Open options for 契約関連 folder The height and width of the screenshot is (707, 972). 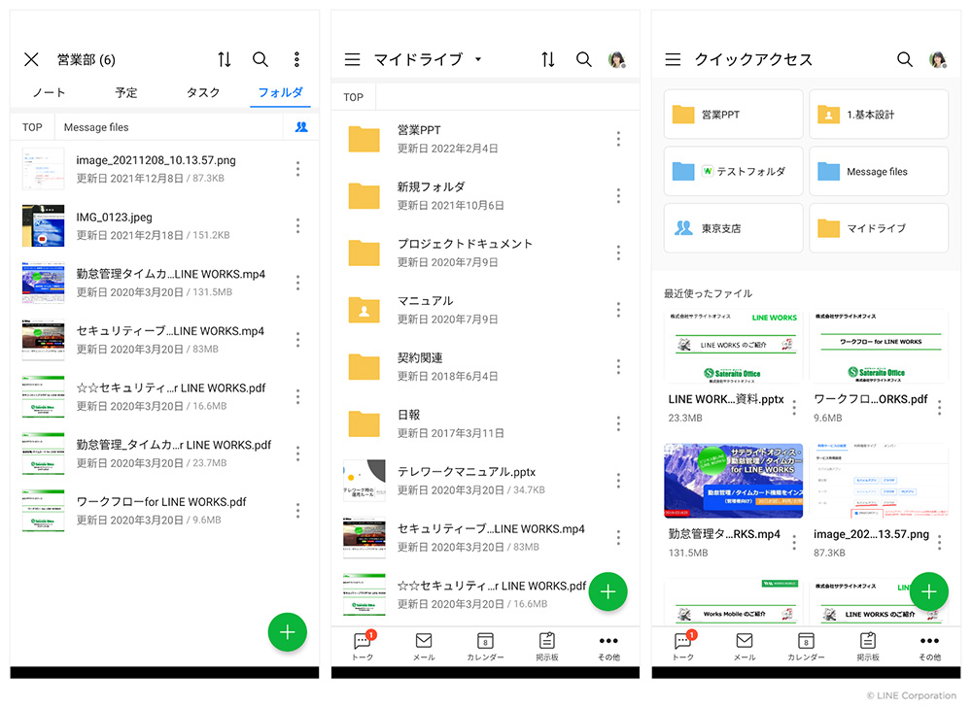point(618,367)
